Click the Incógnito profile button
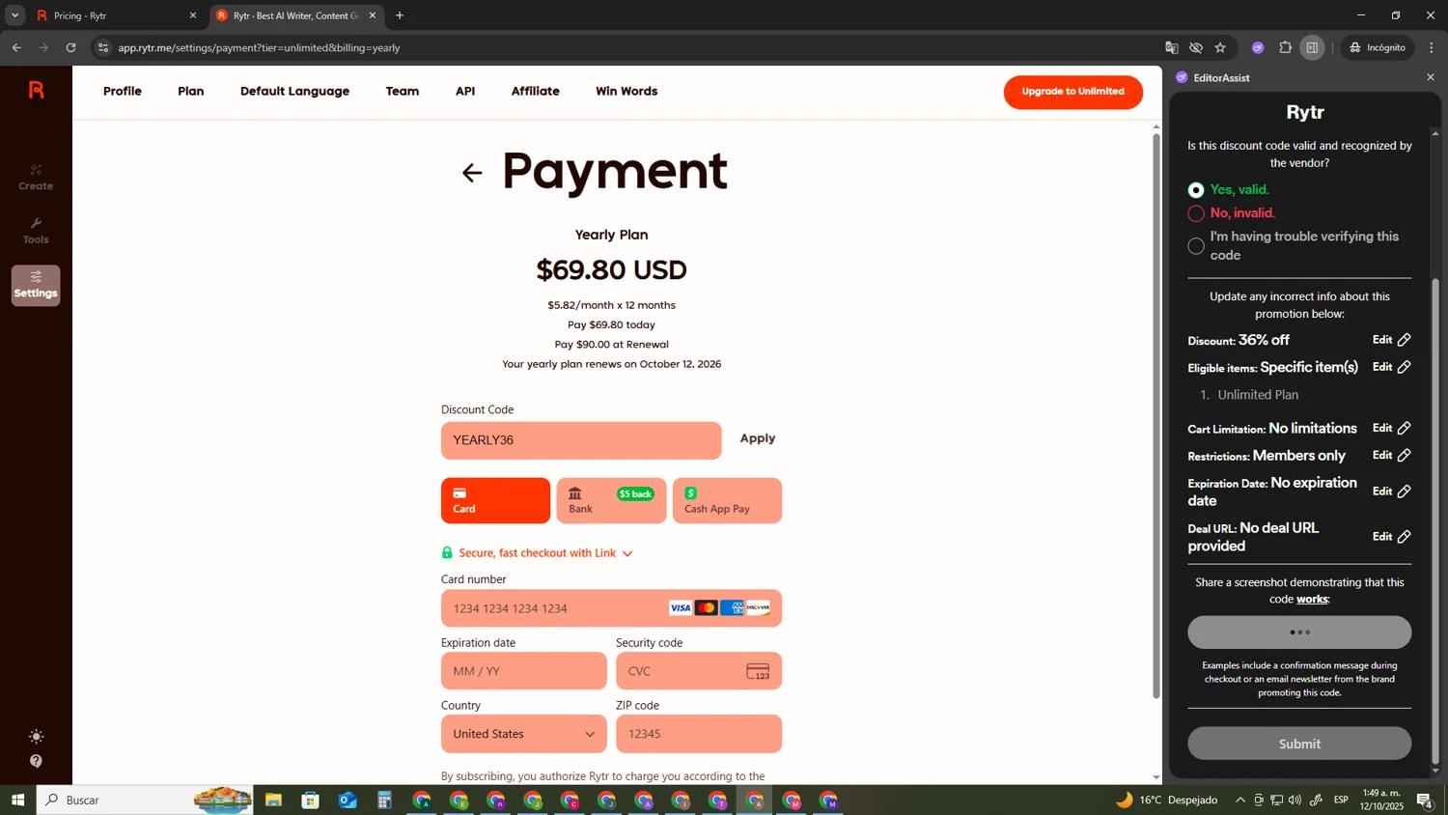1448x815 pixels. point(1378,47)
